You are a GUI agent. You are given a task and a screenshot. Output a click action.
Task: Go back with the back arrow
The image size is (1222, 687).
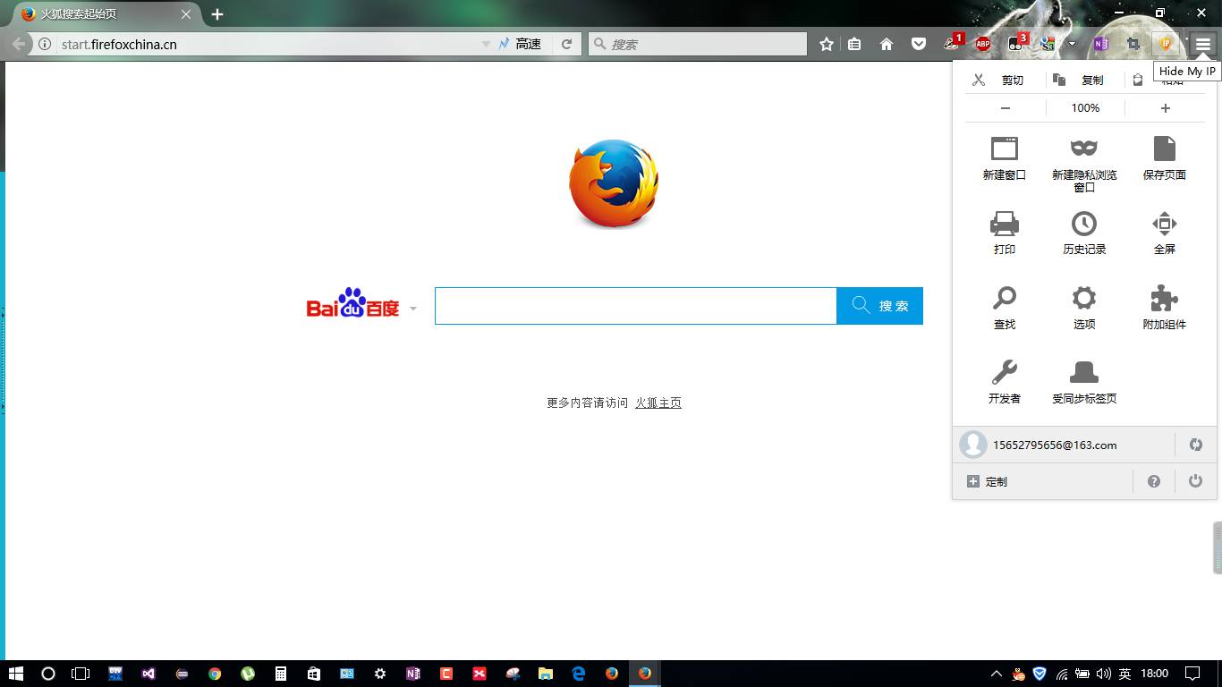point(18,44)
